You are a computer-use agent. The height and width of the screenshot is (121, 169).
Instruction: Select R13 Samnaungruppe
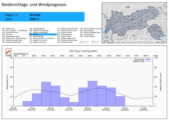pyautogui.click(x=36, y=36)
